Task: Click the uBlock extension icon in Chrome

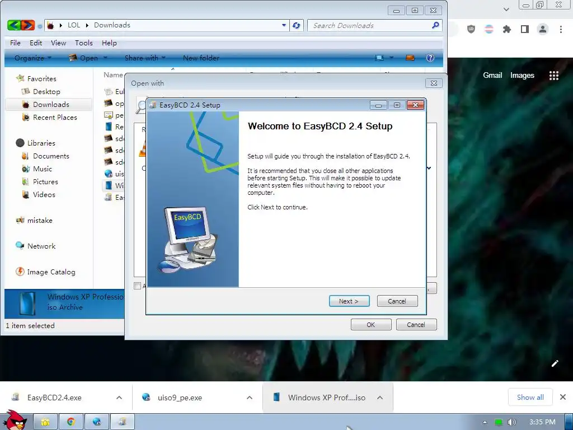Action: (x=471, y=29)
